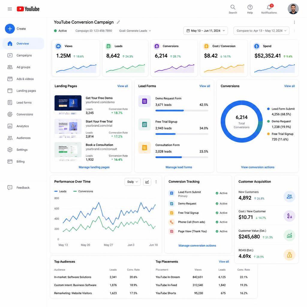The height and width of the screenshot is (307, 307).
Task: Click the YouTube logo
Action: 28,9
